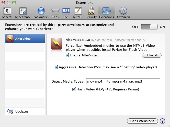The height and width of the screenshot is (127, 170).
Task: Open the Advanced gear pane
Action: pos(123,13)
